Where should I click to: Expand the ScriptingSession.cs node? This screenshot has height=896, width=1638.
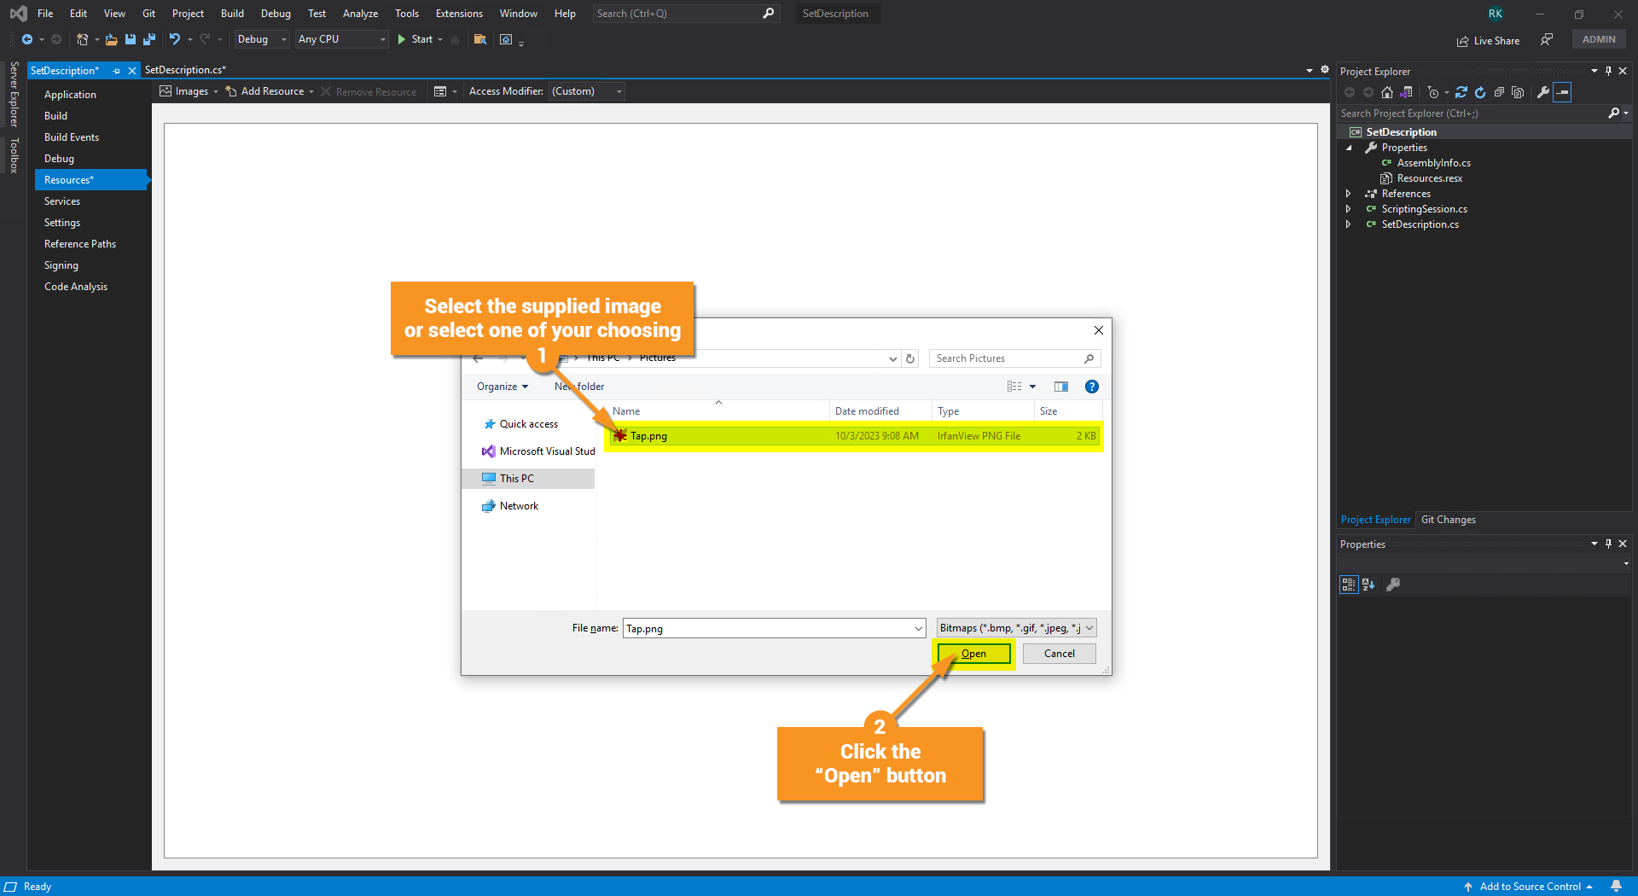[x=1349, y=209]
